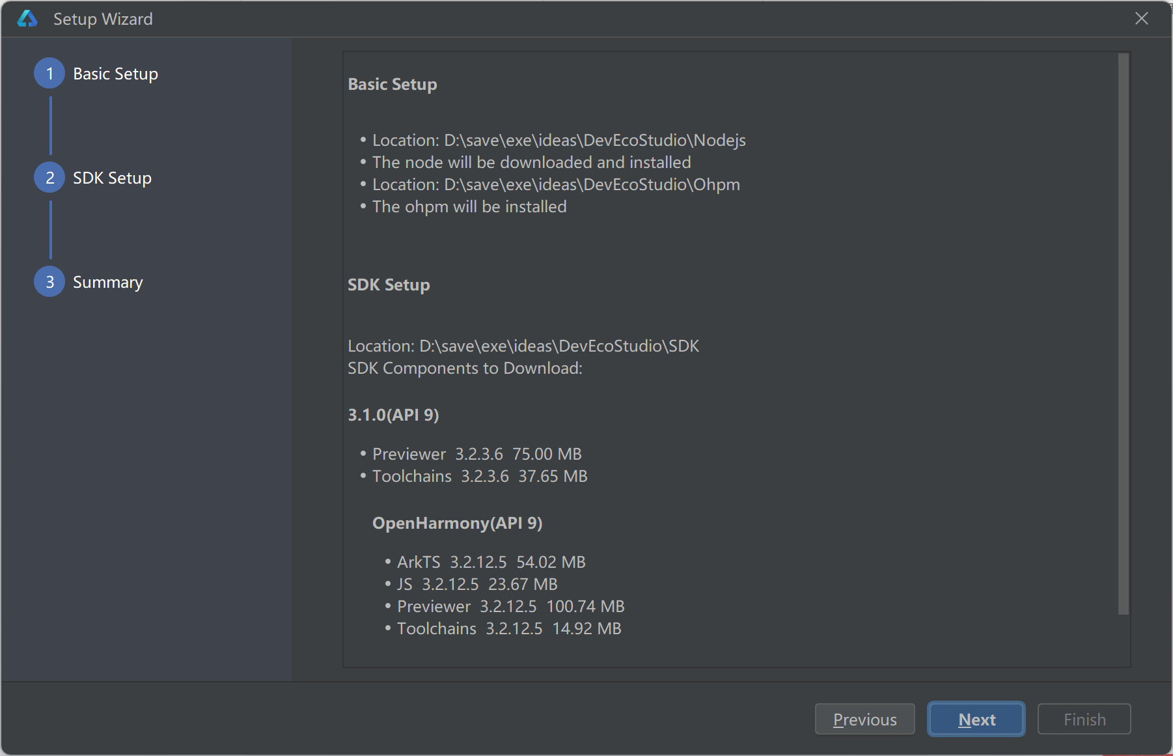Click the SDK location path text

coord(523,346)
